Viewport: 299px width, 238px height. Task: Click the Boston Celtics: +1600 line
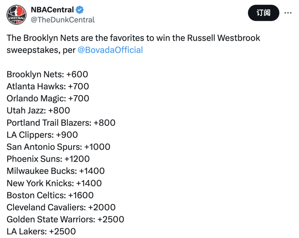point(50,195)
